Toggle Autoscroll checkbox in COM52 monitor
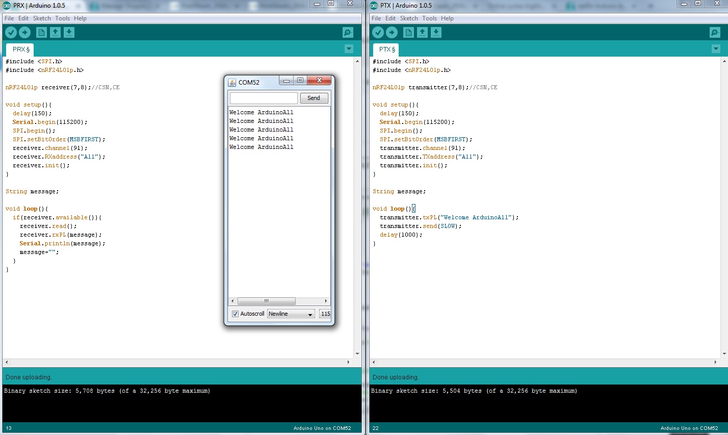 click(x=235, y=314)
